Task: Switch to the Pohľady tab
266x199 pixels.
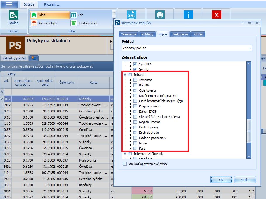Action: [x=147, y=34]
